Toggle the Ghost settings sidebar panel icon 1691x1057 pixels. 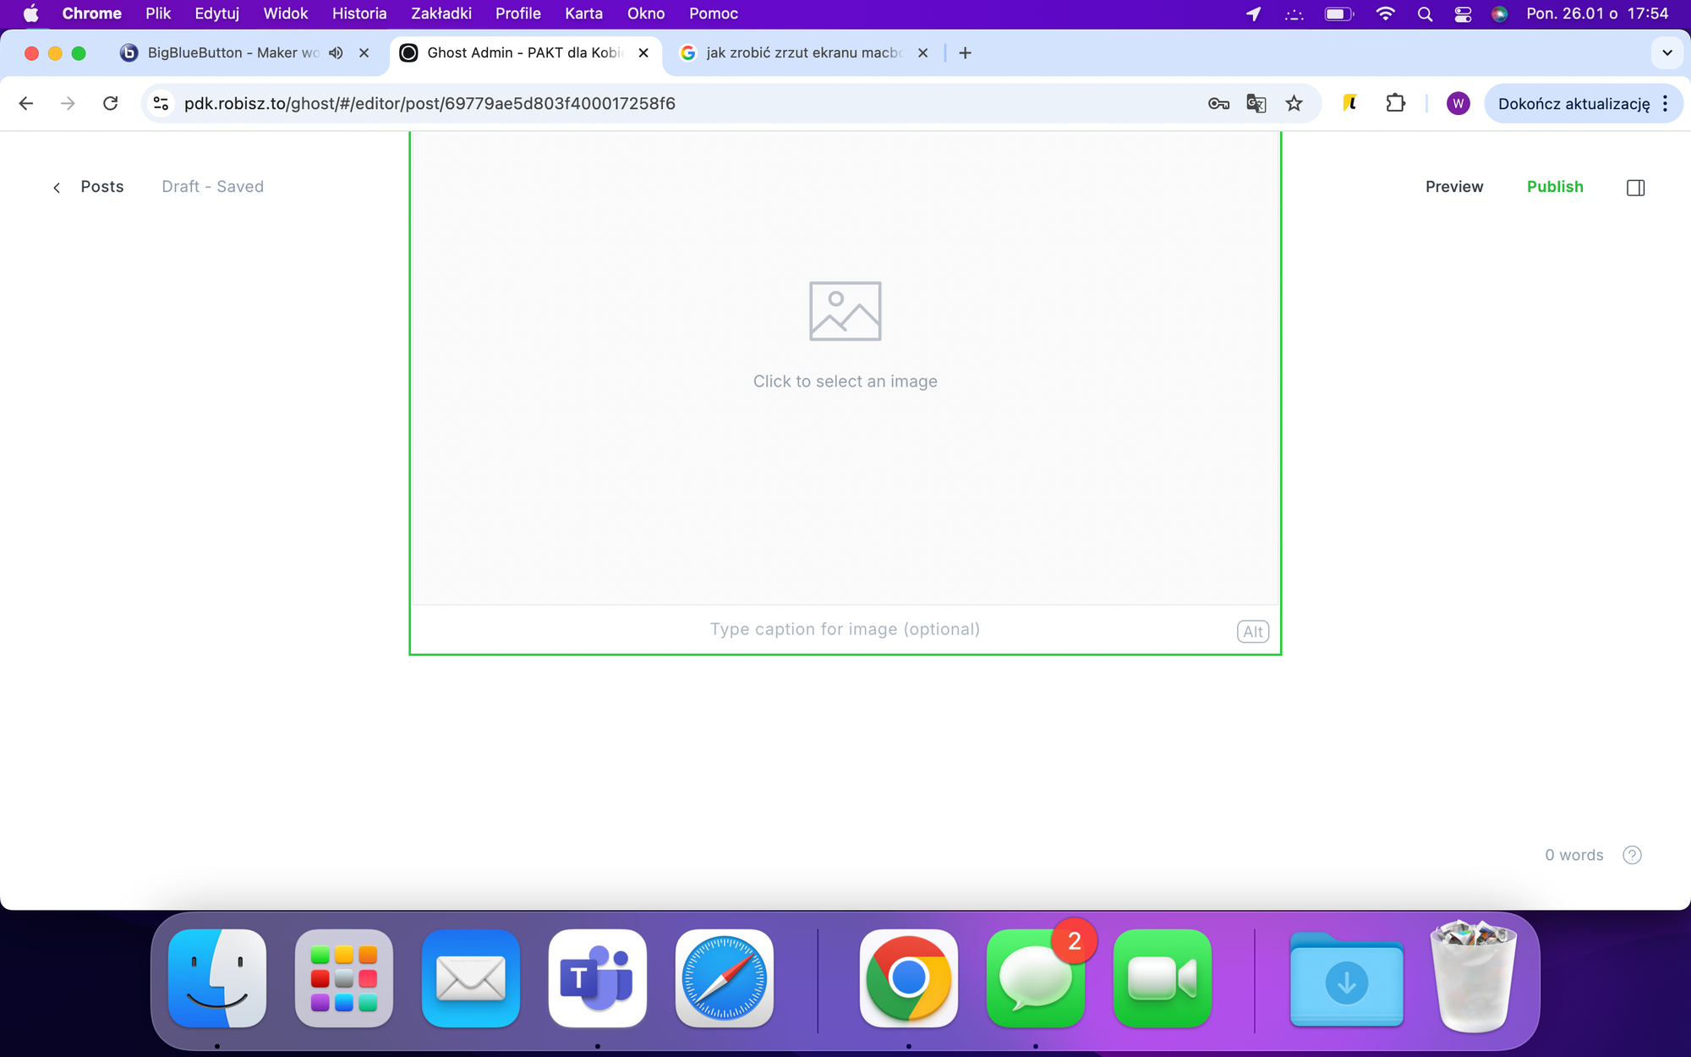coord(1635,188)
